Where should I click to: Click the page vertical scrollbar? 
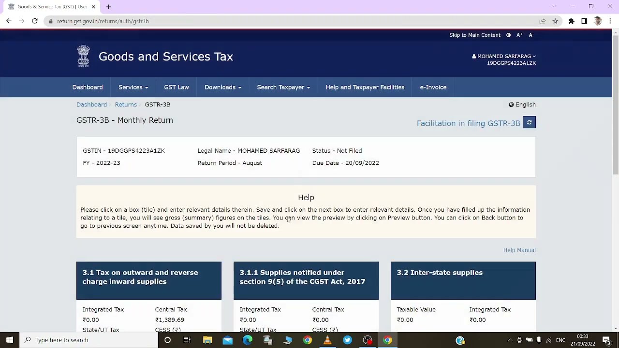tap(615, 105)
